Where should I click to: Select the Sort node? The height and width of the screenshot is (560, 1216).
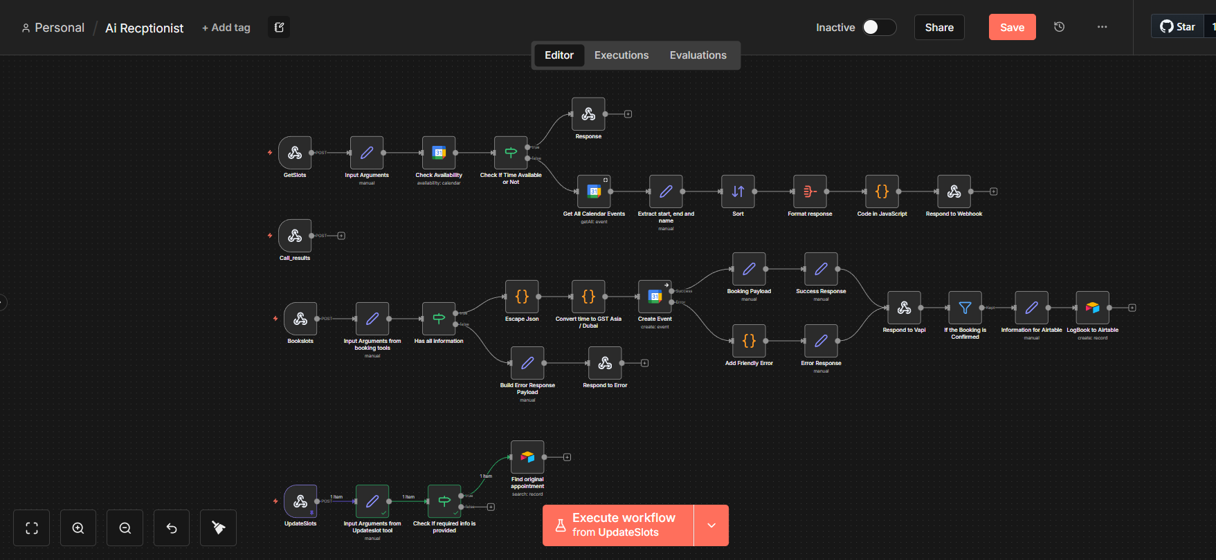[x=738, y=192]
